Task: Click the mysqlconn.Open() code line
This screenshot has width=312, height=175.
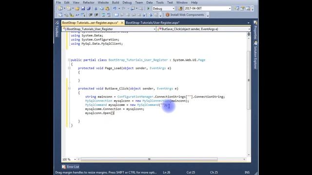Action: tap(99, 113)
